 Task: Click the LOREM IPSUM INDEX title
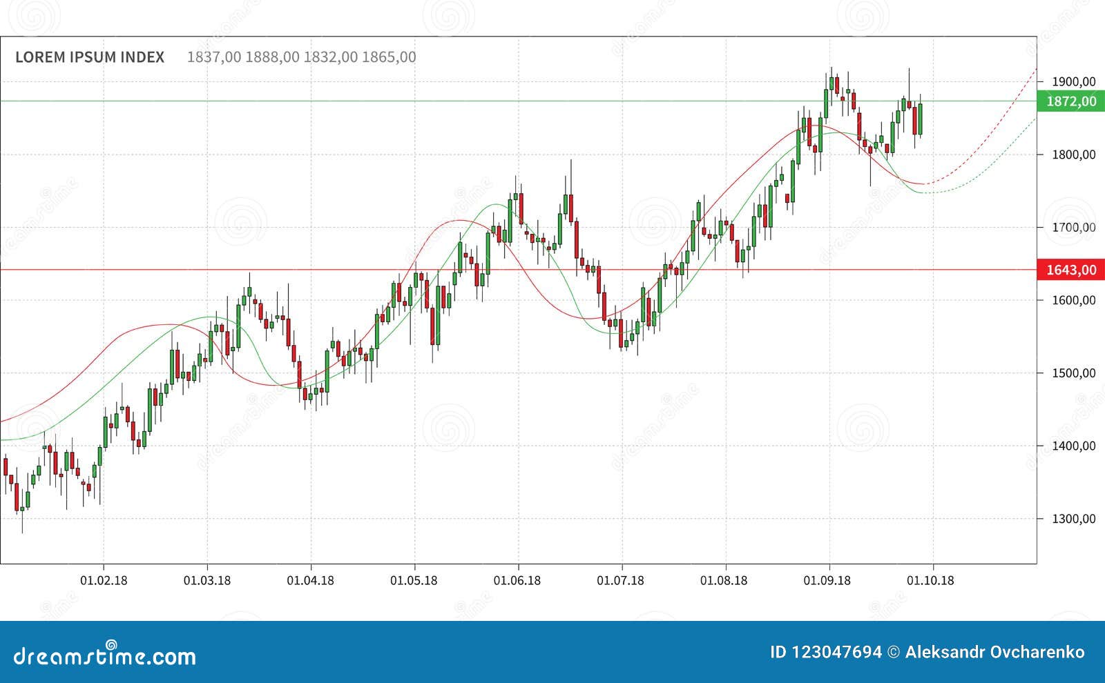pos(90,57)
